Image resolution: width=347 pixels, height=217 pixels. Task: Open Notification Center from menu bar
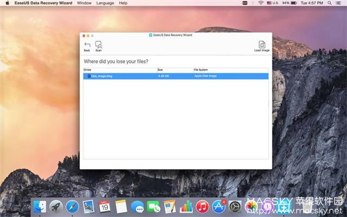338,3
